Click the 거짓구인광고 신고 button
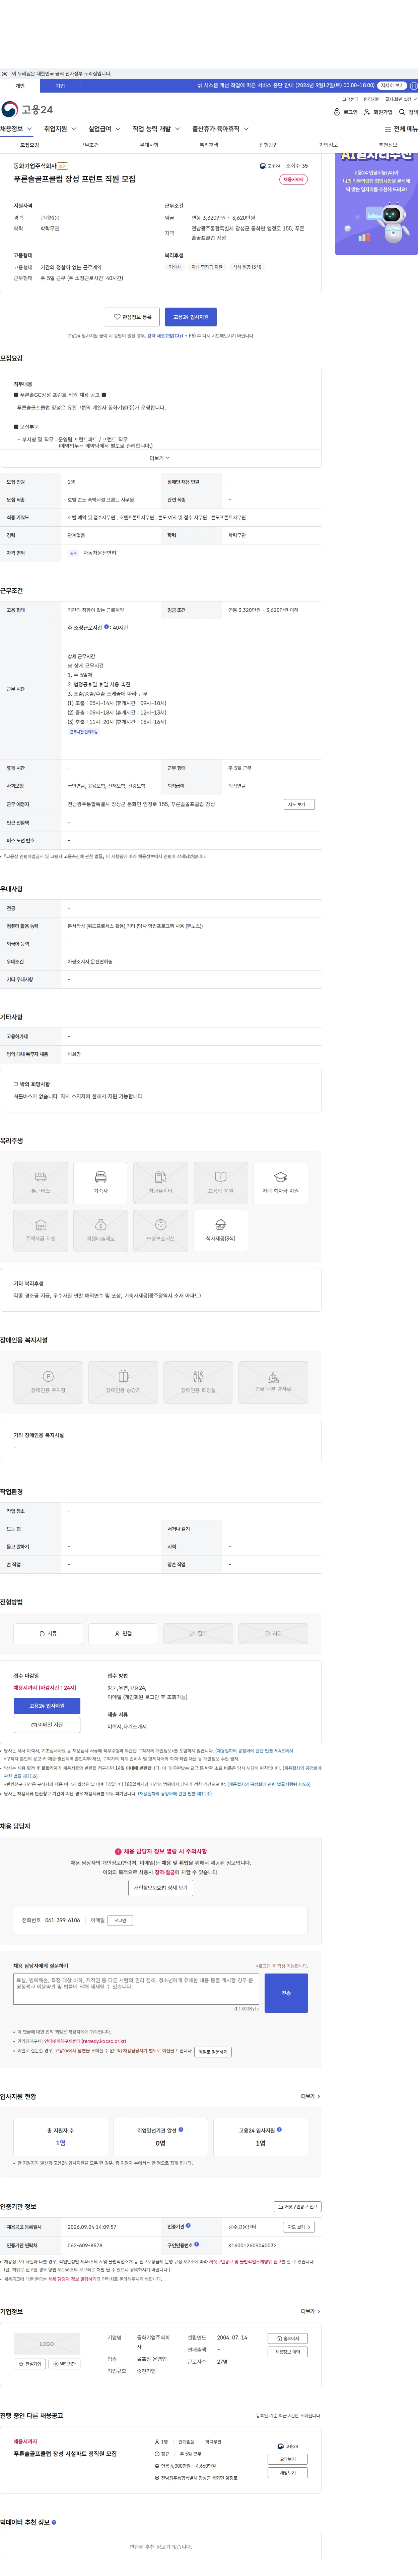 click(297, 2207)
